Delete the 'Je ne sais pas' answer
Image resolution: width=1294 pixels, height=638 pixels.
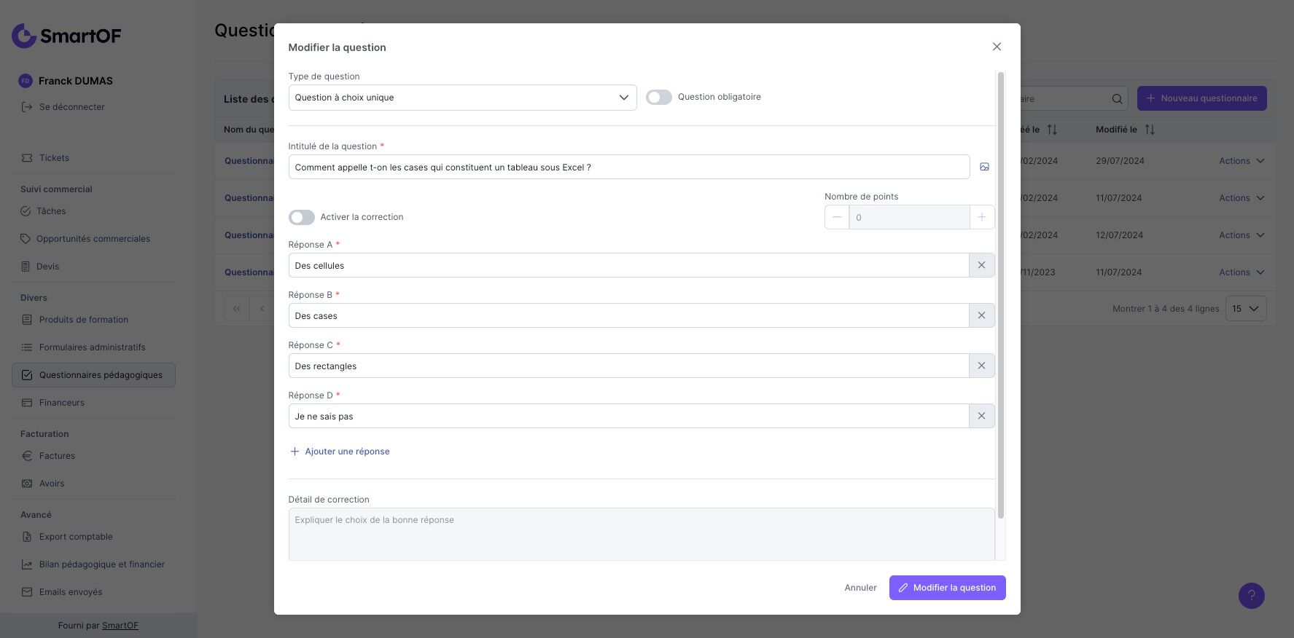tap(981, 416)
